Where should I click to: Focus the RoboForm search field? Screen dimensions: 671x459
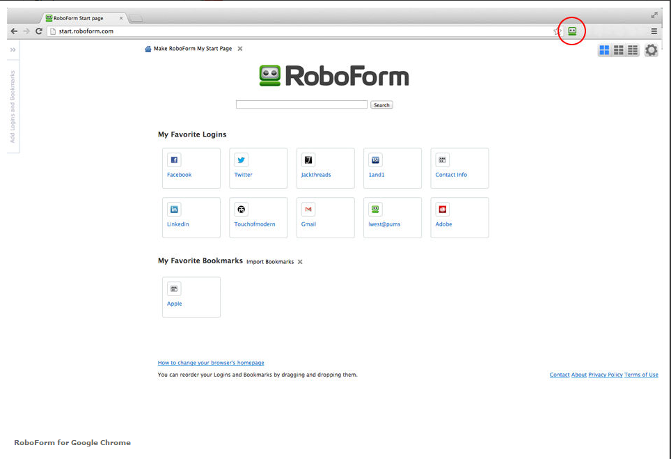click(x=301, y=104)
